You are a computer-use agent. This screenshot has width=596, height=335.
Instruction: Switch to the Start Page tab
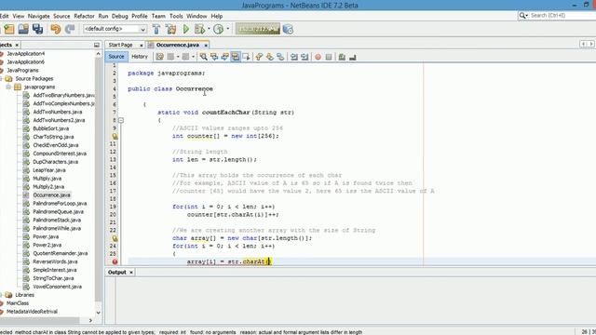tap(121, 45)
